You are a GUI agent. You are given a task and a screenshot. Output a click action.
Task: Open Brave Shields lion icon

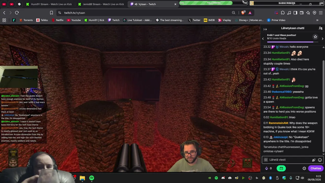pyautogui.click(x=243, y=13)
